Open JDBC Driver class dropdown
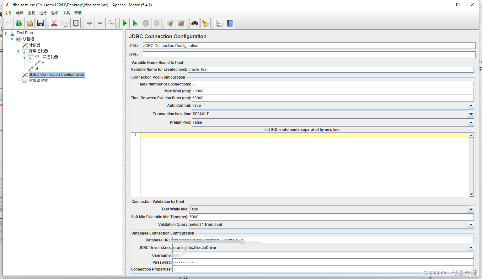The width and height of the screenshot is (482, 279). 471,248
